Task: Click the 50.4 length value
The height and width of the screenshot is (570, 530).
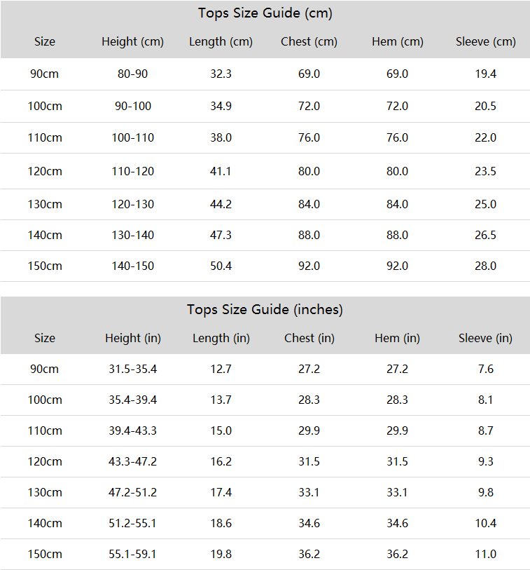Action: [x=221, y=266]
